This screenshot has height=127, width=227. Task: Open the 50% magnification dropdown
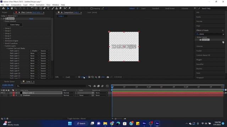59,77
